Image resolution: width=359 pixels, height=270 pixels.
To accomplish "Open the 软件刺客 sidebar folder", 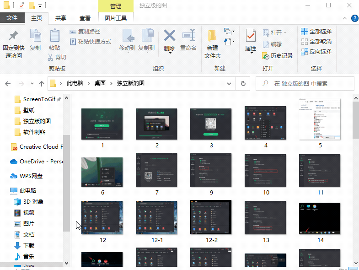I will (30, 132).
